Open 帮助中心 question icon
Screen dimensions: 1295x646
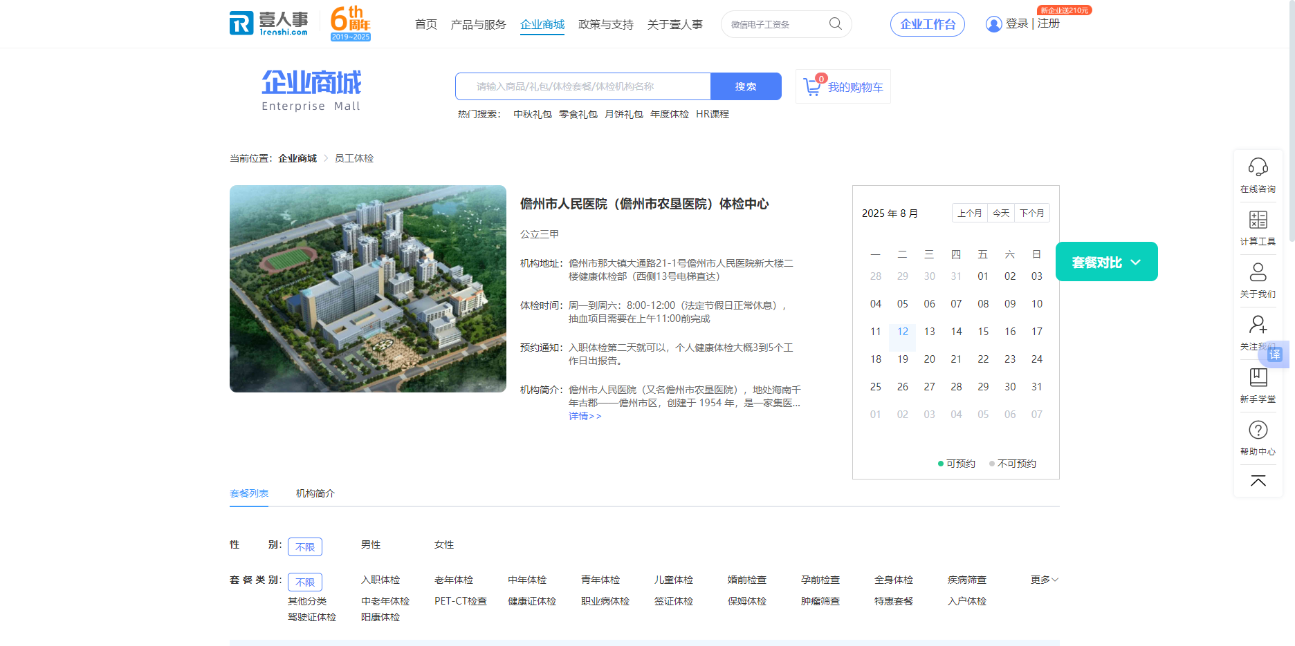coord(1258,430)
